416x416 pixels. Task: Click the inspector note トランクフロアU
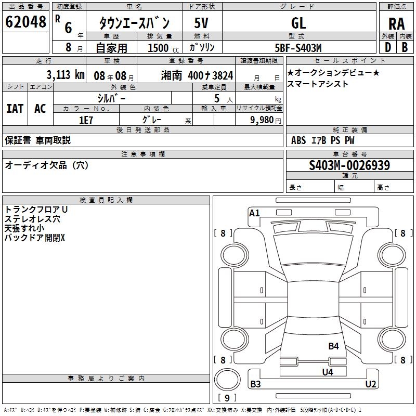click(36, 210)
